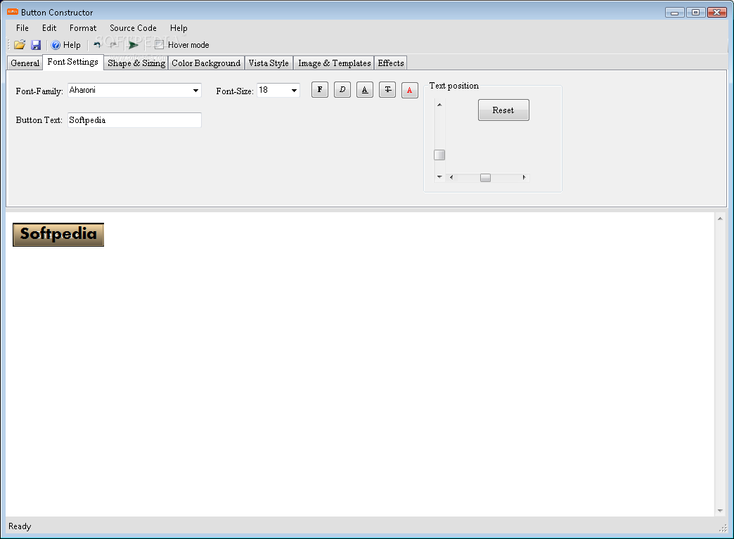Click down arrow of vertical text position slider
734x539 pixels.
click(439, 177)
